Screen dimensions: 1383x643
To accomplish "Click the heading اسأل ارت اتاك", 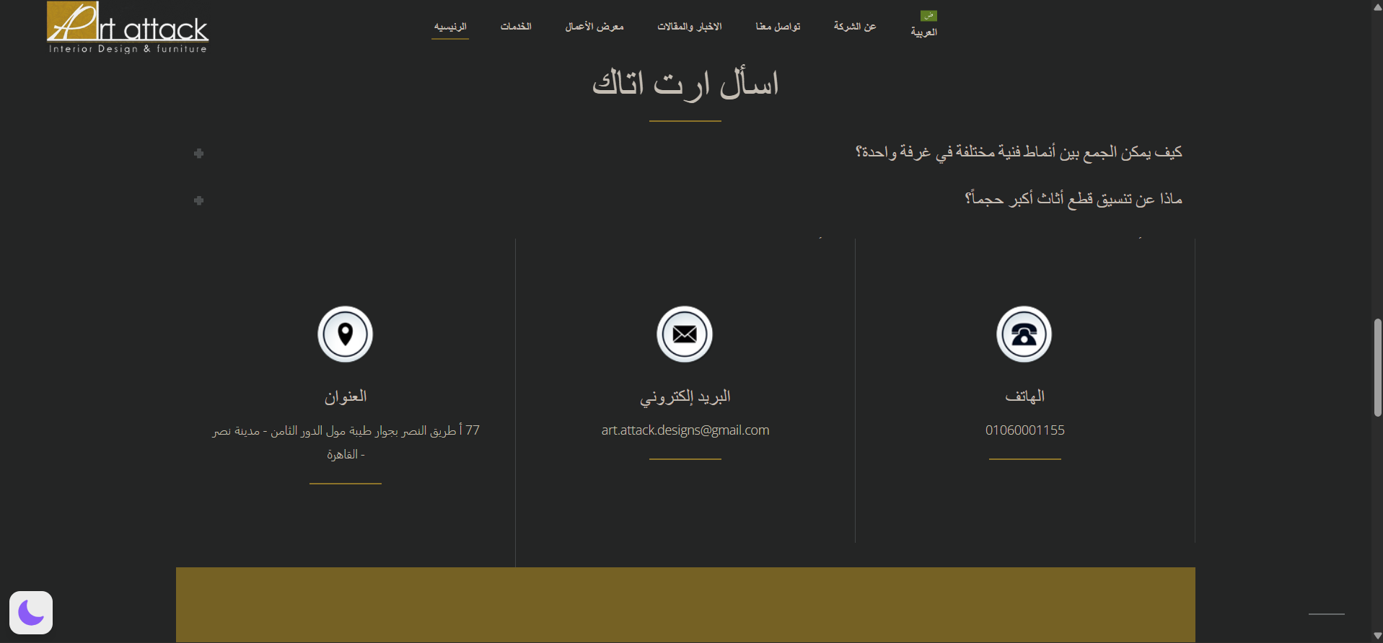I will pos(685,83).
